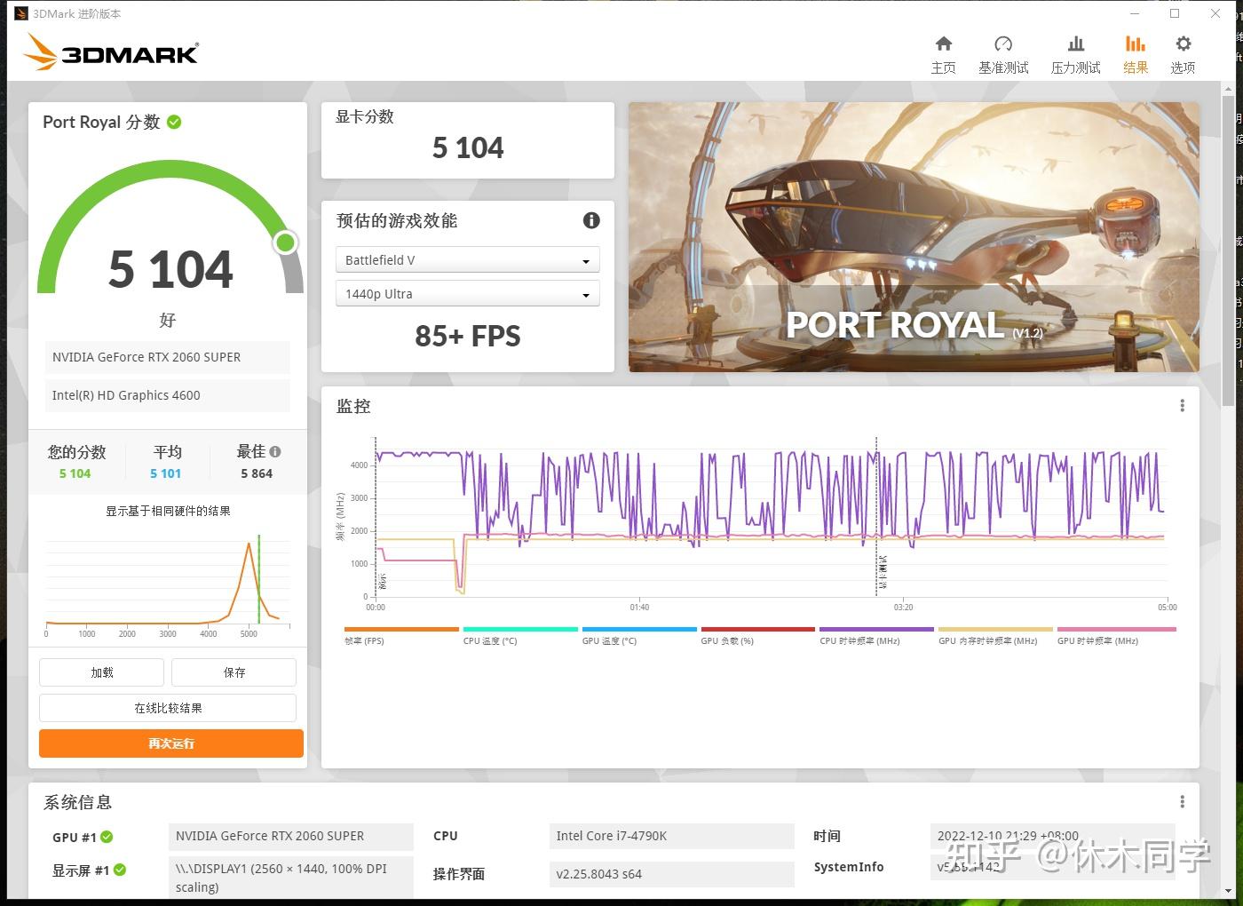Viewport: 1243px width, 906px height.
Task: Click the info icon next to 最佳
Action: [x=275, y=451]
